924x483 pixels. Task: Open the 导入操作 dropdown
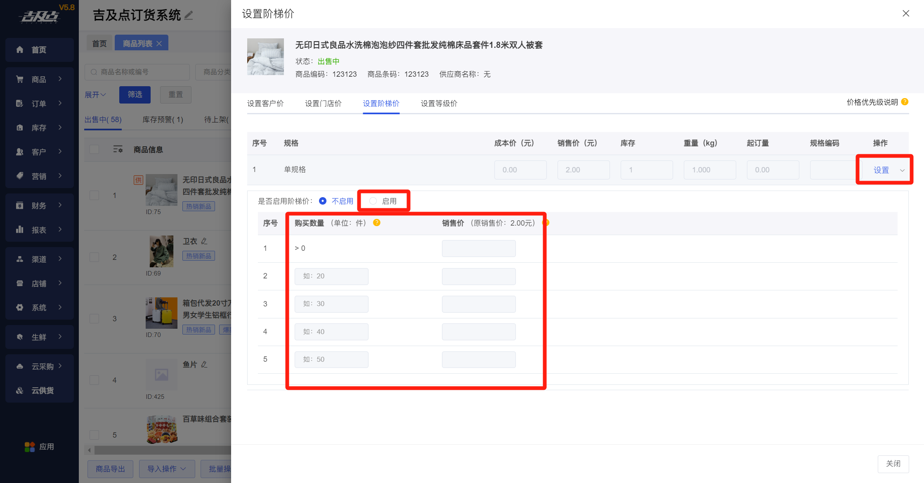tap(166, 469)
